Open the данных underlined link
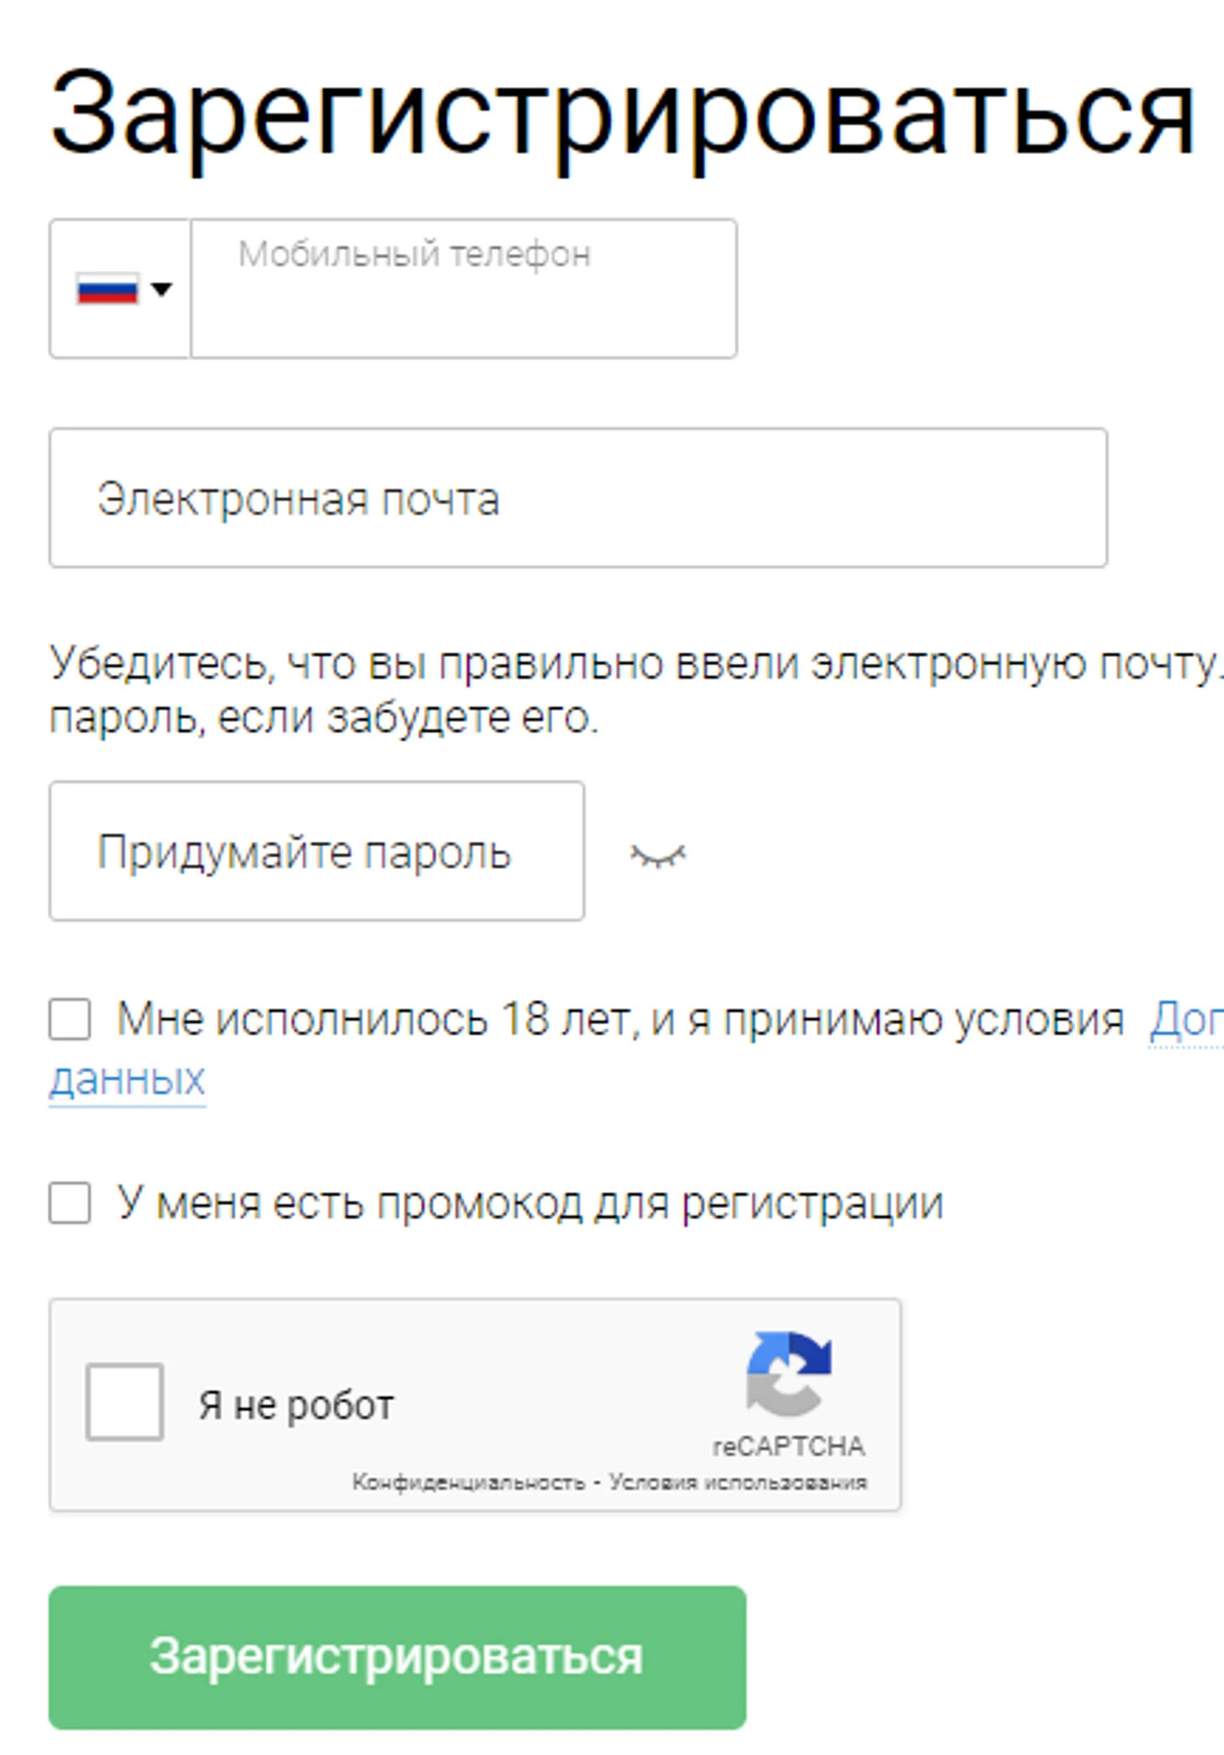 click(x=127, y=1079)
